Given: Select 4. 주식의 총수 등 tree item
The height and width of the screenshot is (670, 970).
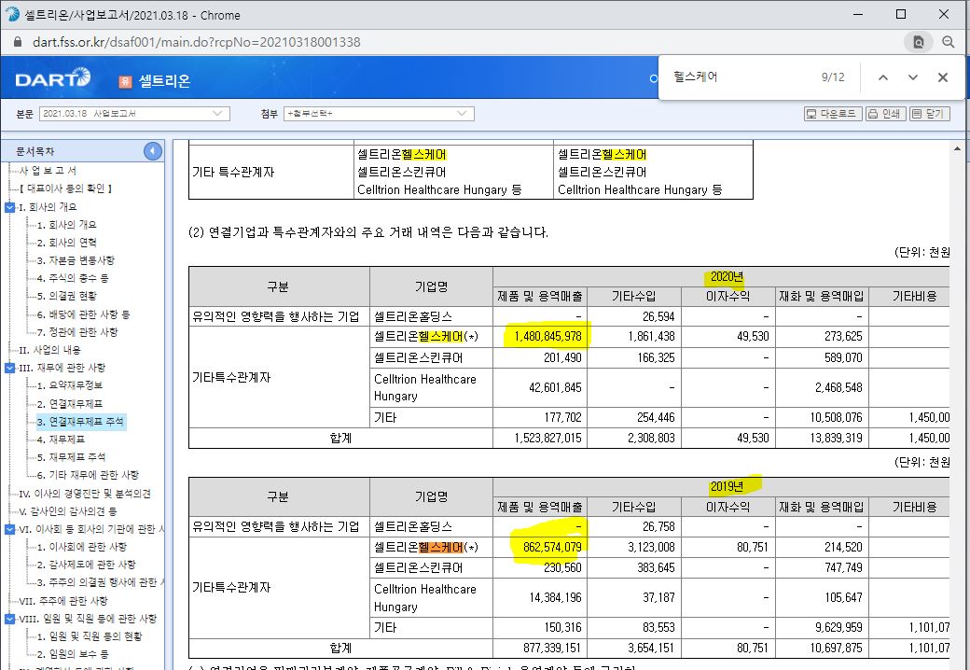Looking at the screenshot, I should point(73,278).
